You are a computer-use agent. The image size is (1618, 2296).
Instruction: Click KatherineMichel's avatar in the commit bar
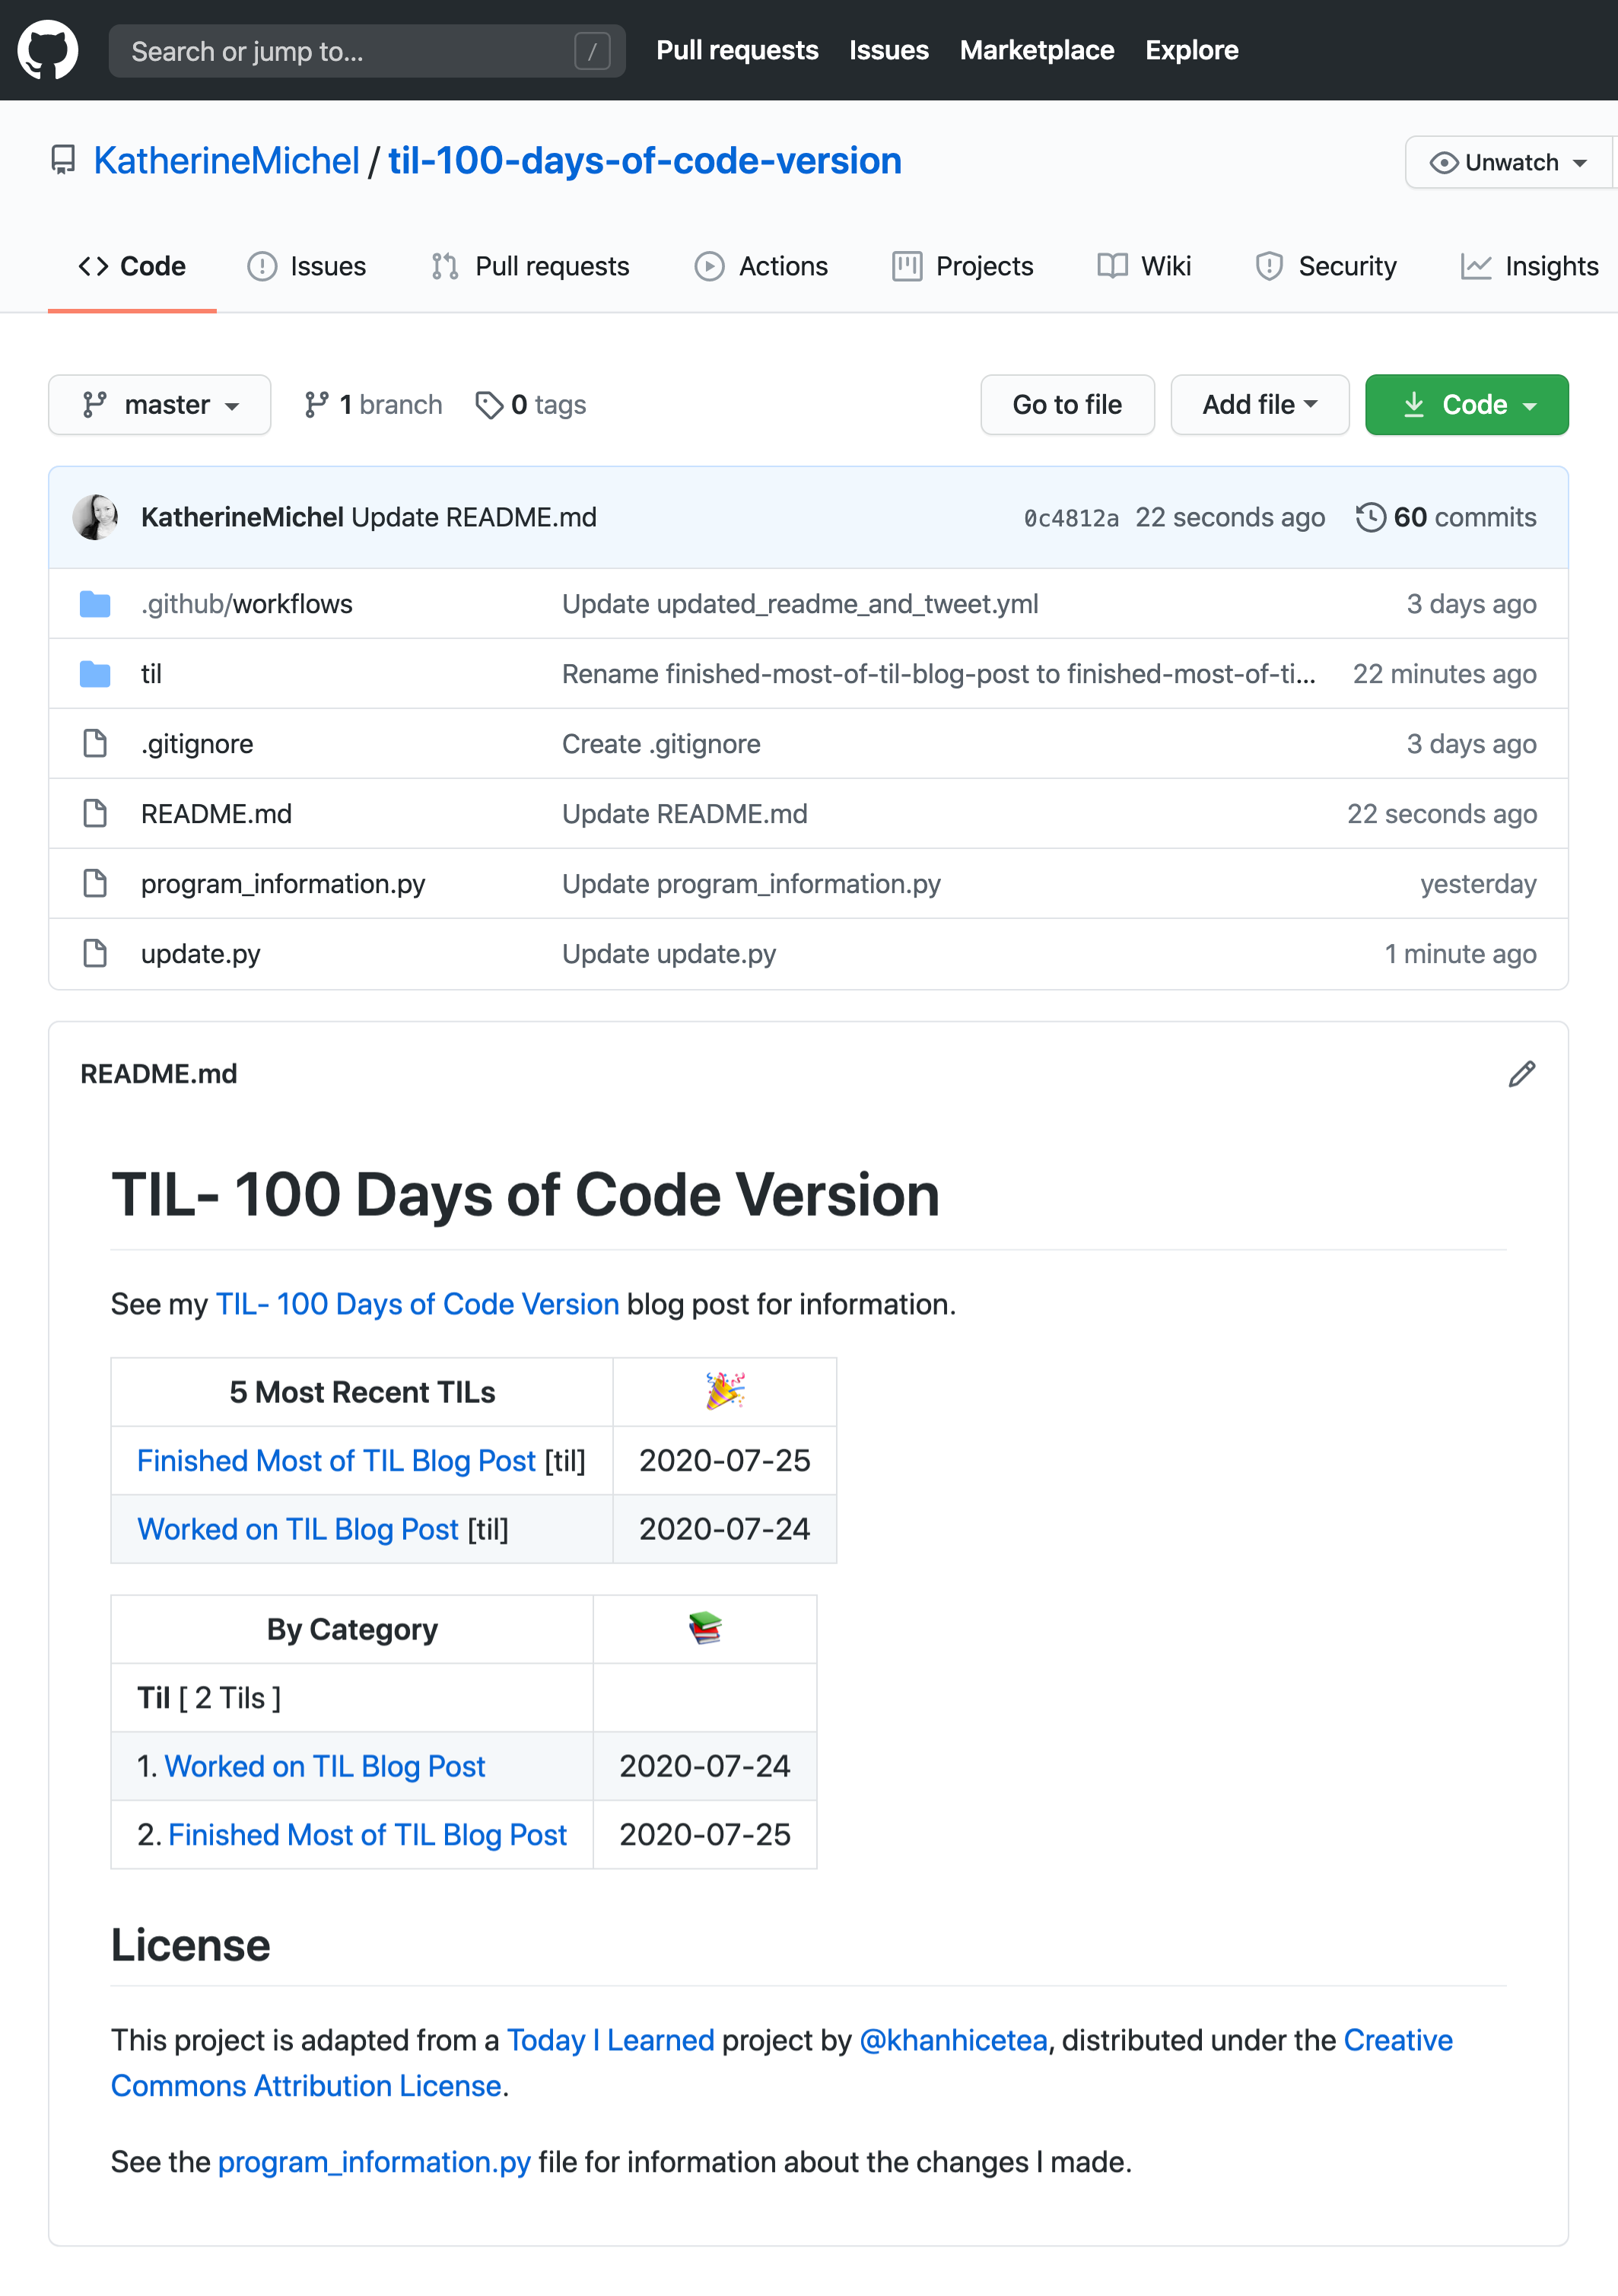[x=96, y=517]
